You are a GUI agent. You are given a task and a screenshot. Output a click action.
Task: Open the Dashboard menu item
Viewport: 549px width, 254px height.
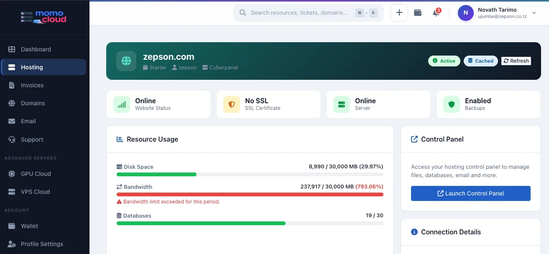(44, 49)
